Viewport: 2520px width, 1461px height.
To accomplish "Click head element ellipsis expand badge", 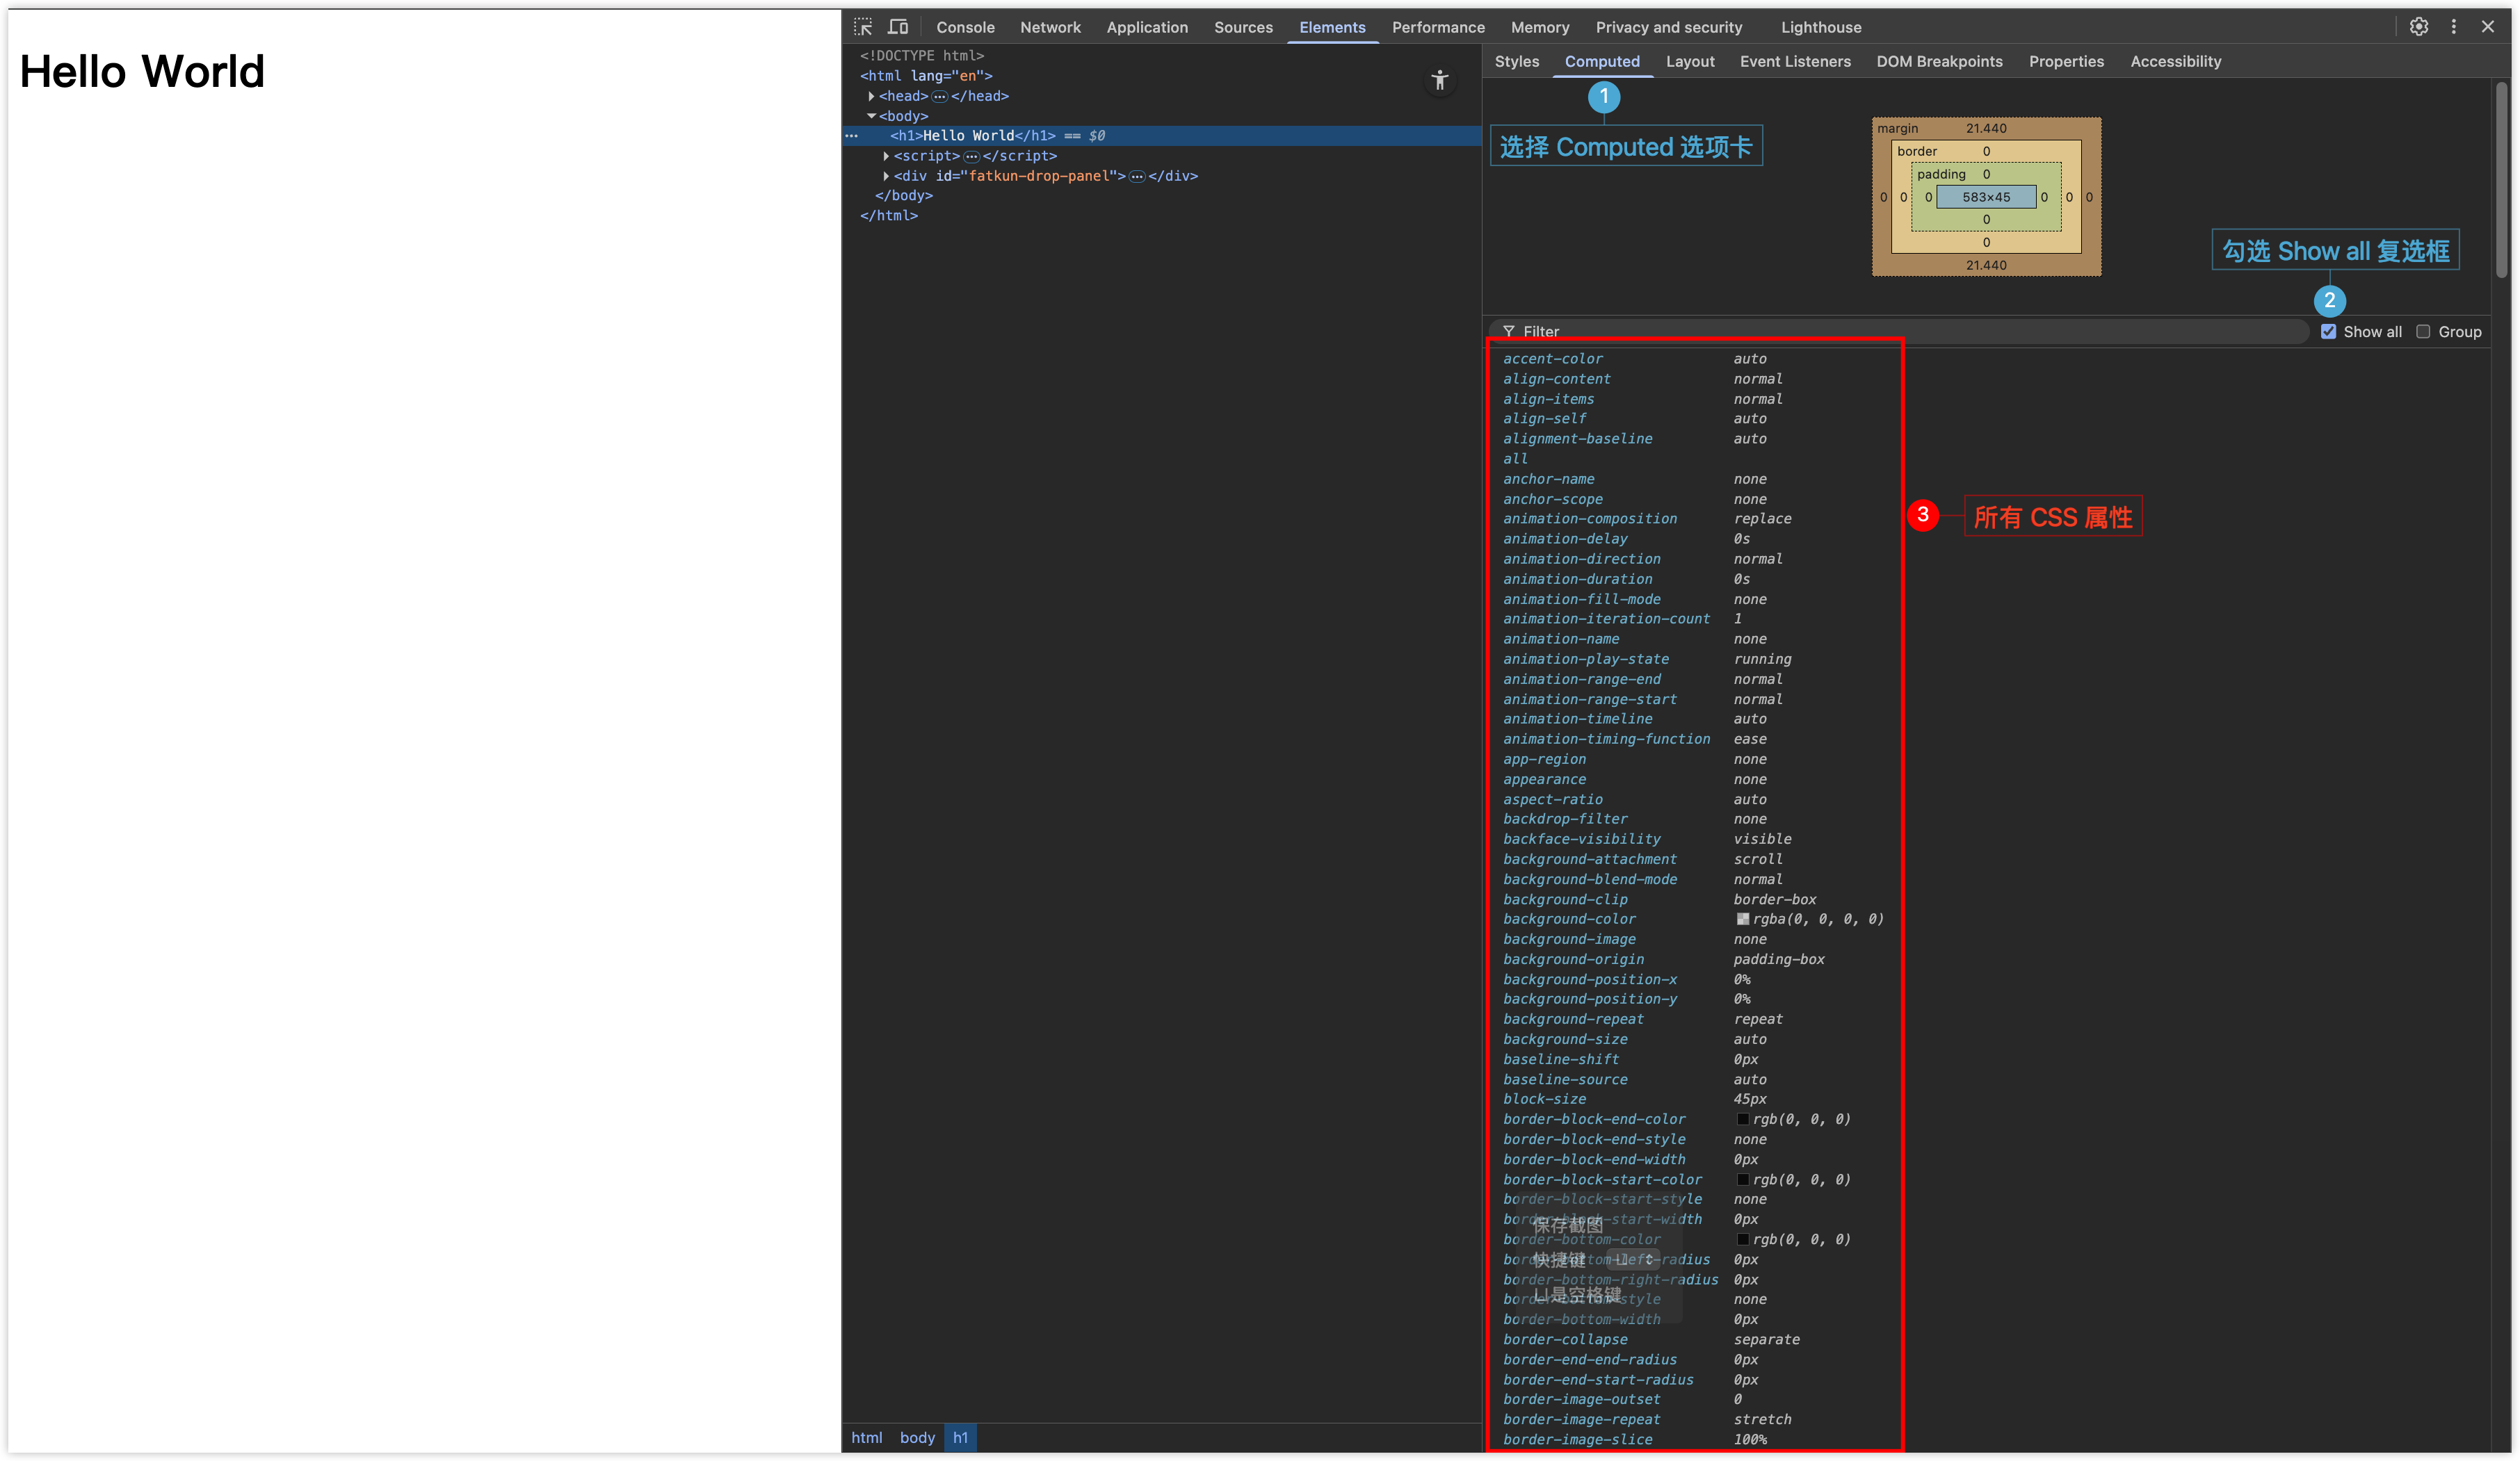I will (939, 97).
